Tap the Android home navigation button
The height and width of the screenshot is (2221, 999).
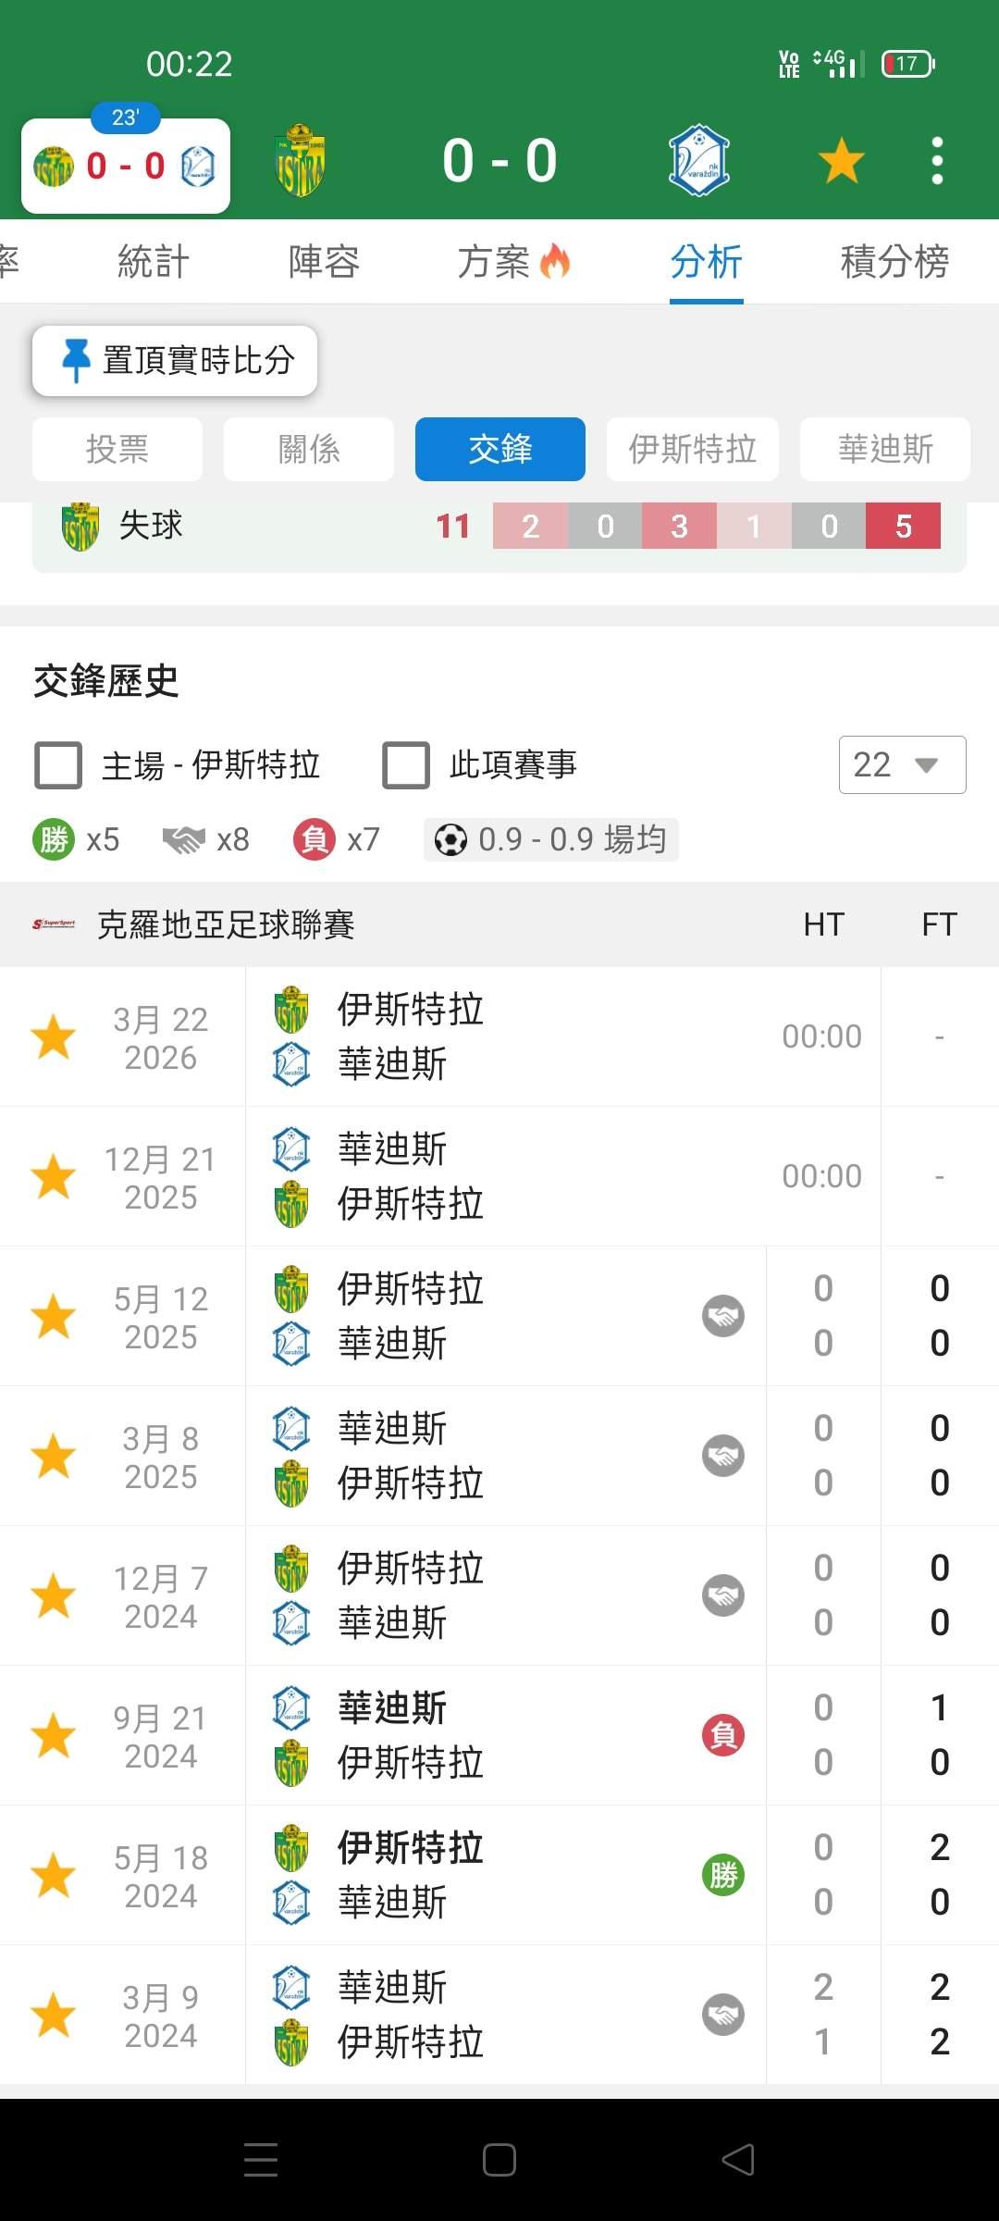pyautogui.click(x=499, y=2160)
